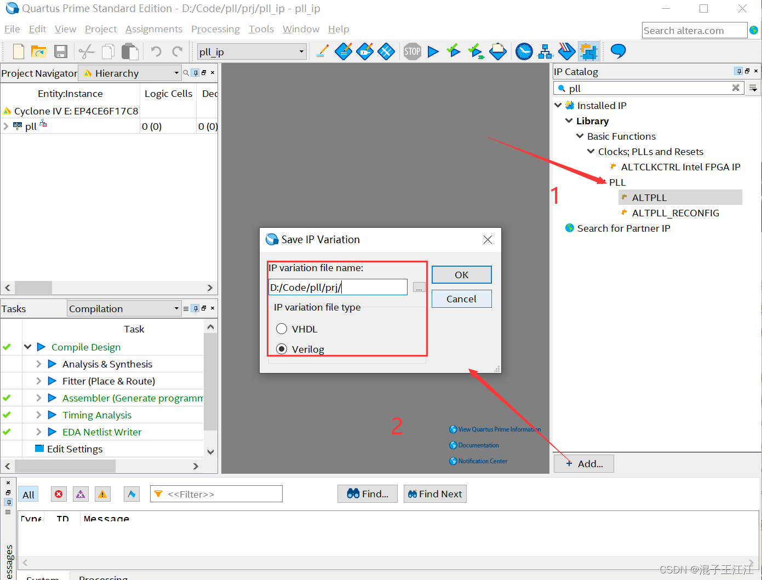The width and height of the screenshot is (762, 580).
Task: Click the blue speech bubble icon
Action: point(618,51)
